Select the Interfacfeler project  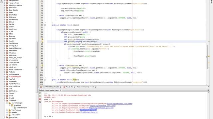13,15
